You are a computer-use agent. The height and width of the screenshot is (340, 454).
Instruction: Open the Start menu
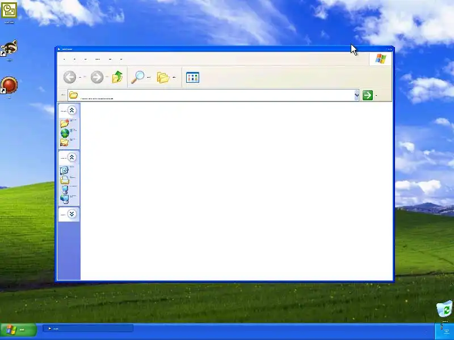point(19,330)
